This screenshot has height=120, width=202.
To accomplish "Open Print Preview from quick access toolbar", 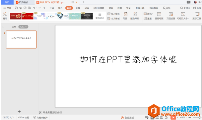I will [30, 8].
